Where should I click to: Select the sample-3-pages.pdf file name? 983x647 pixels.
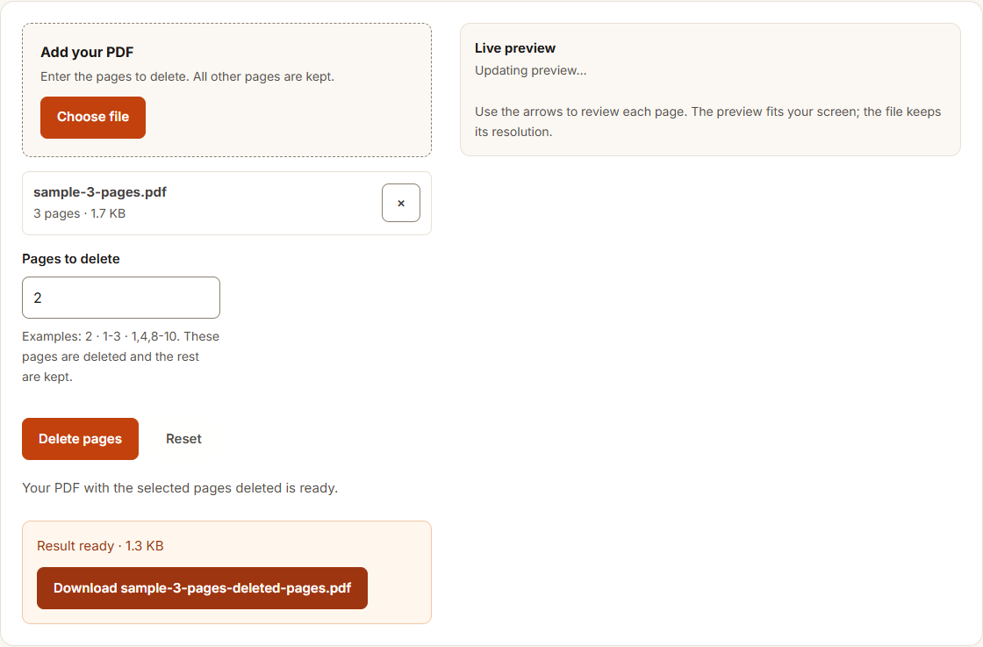click(100, 192)
